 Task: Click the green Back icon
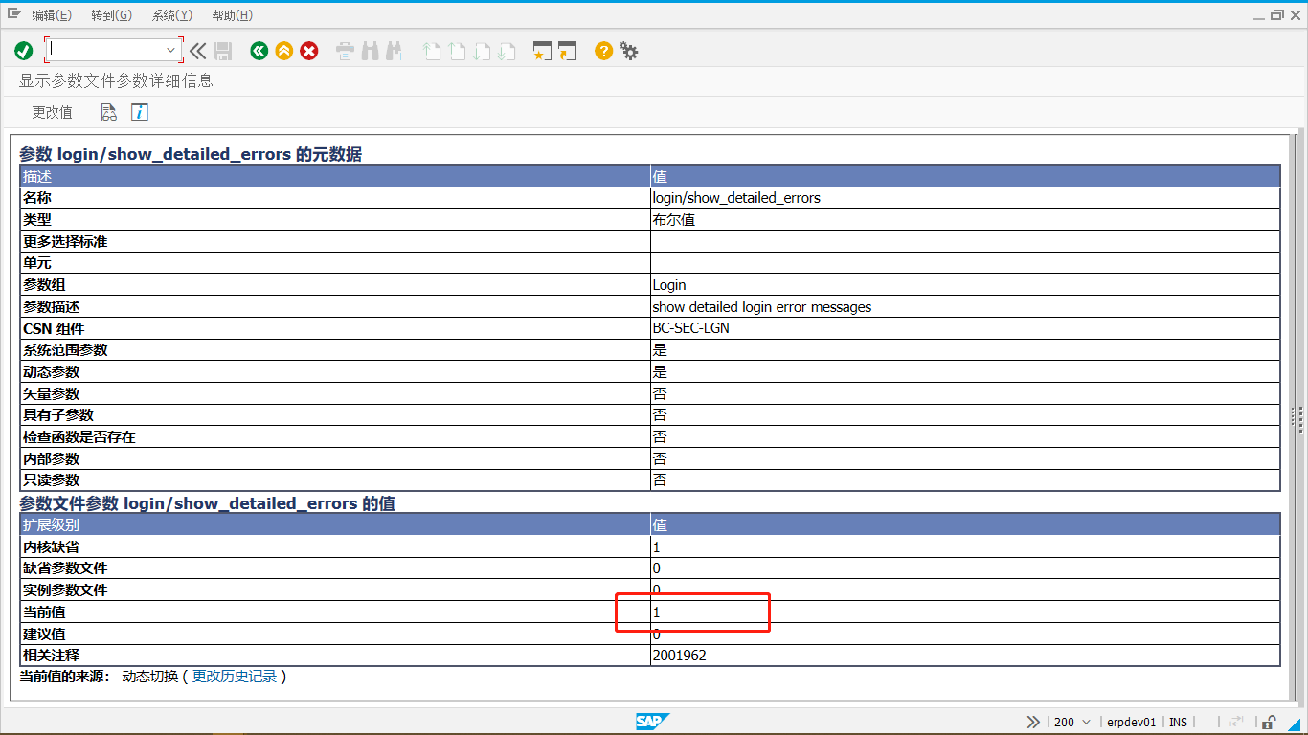pyautogui.click(x=259, y=51)
